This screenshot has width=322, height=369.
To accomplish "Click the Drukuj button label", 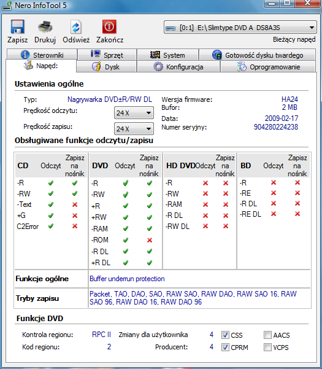I will pyautogui.click(x=45, y=40).
